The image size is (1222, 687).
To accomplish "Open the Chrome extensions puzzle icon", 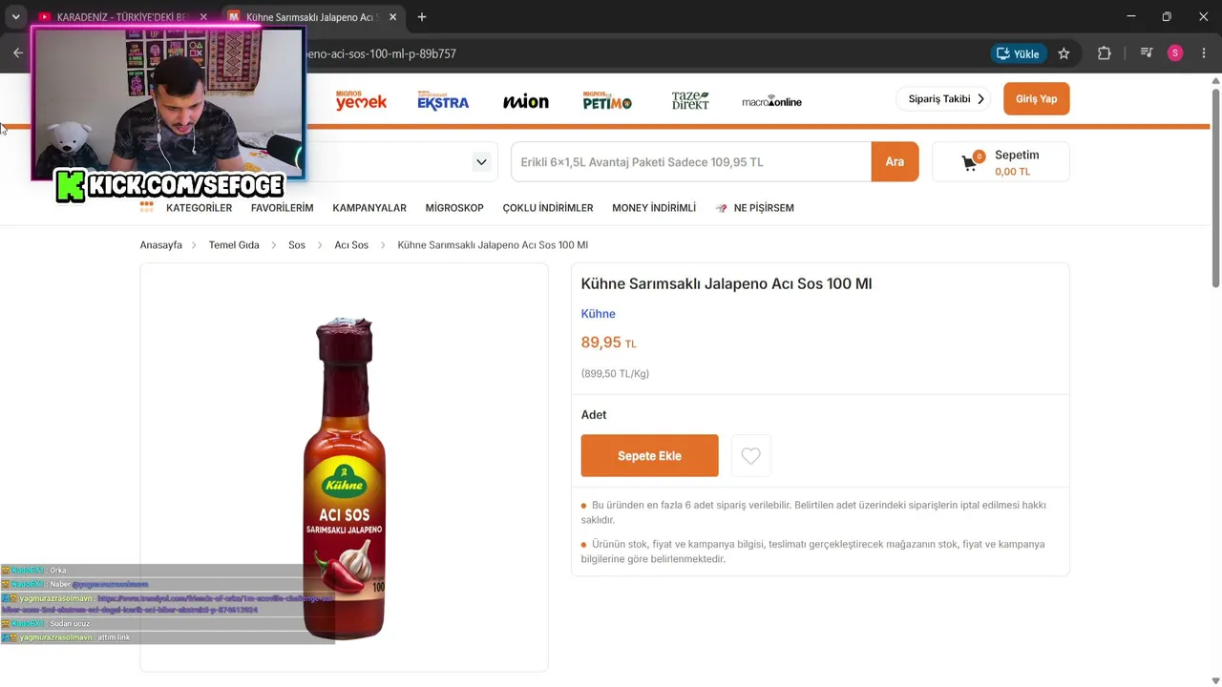I will click(1104, 53).
